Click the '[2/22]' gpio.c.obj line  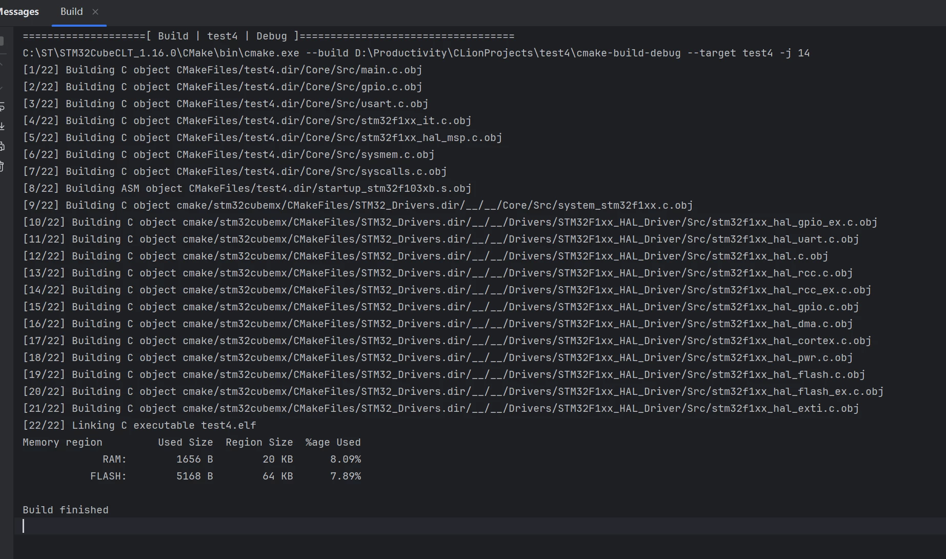click(222, 87)
